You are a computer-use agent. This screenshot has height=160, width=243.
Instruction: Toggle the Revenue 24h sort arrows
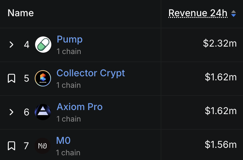[x=234, y=14]
